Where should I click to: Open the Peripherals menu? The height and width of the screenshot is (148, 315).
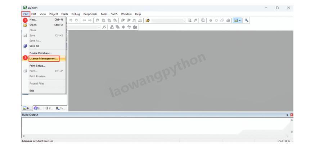[x=90, y=14]
